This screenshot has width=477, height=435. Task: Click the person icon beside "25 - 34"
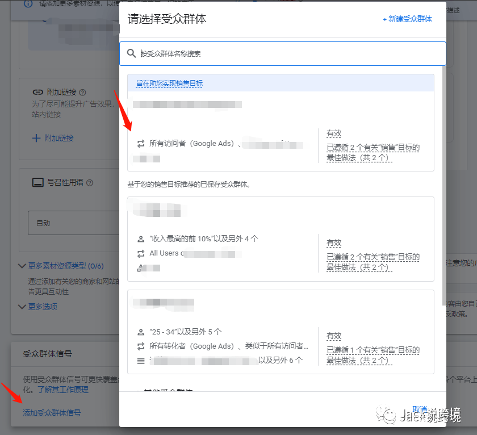(141, 332)
